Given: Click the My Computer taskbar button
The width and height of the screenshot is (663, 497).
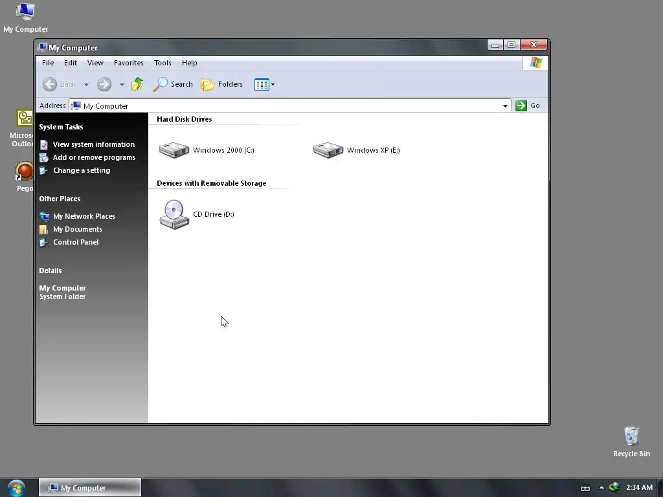Looking at the screenshot, I should (89, 488).
